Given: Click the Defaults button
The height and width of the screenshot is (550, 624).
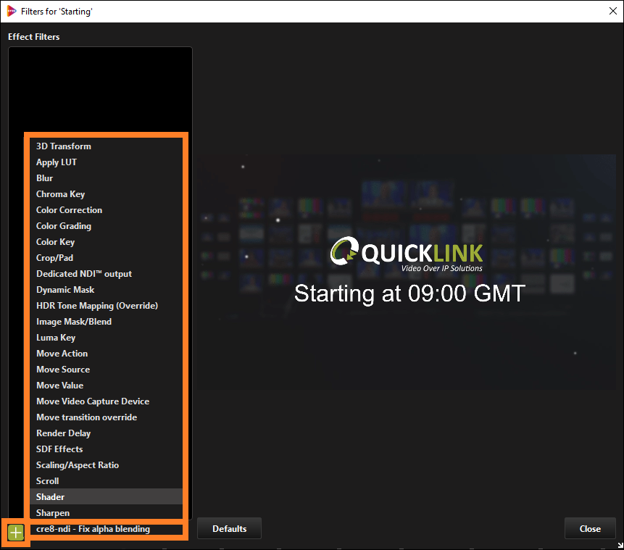Looking at the screenshot, I should tap(229, 528).
